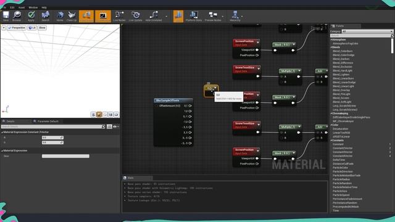Click the Lit view mode button
The width and height of the screenshot is (395, 222).
coord(32,28)
